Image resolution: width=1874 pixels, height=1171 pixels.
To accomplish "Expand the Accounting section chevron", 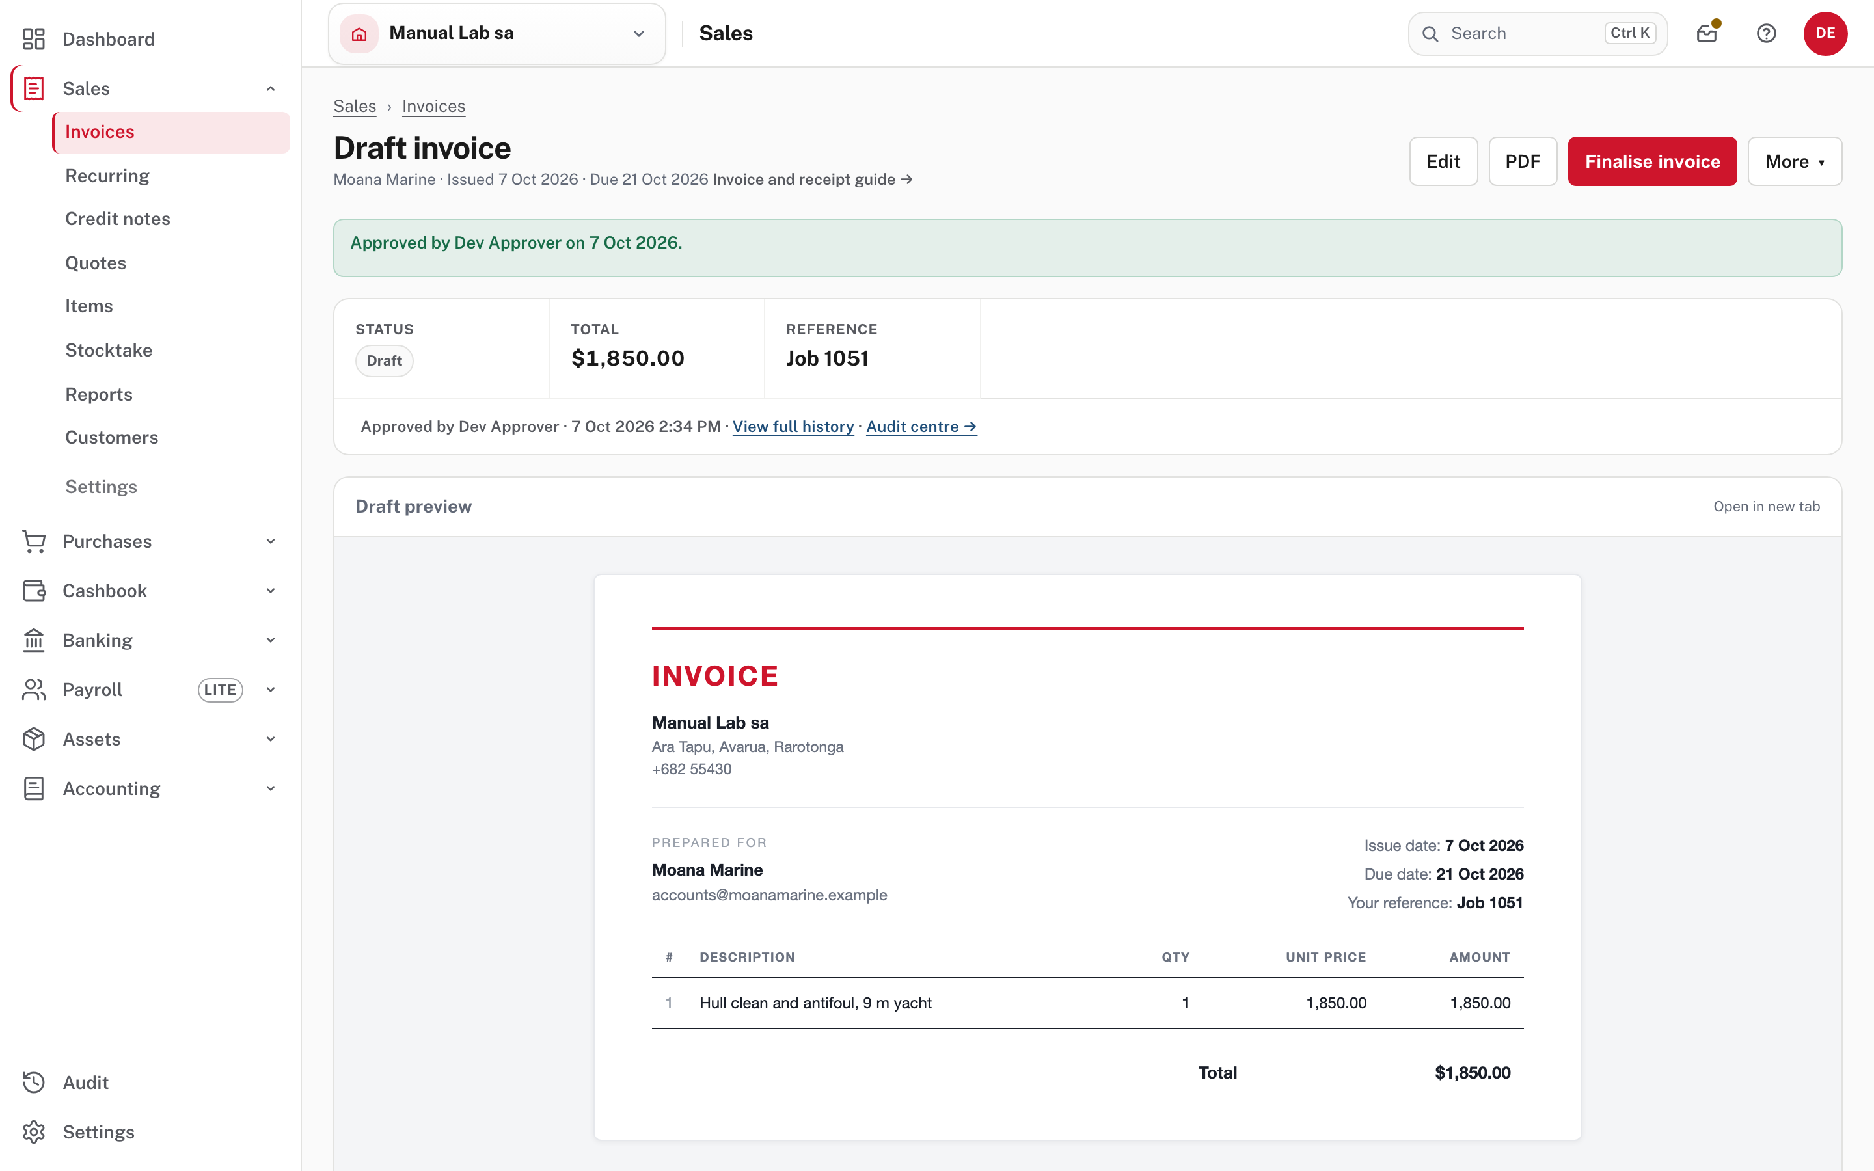I will tap(271, 788).
